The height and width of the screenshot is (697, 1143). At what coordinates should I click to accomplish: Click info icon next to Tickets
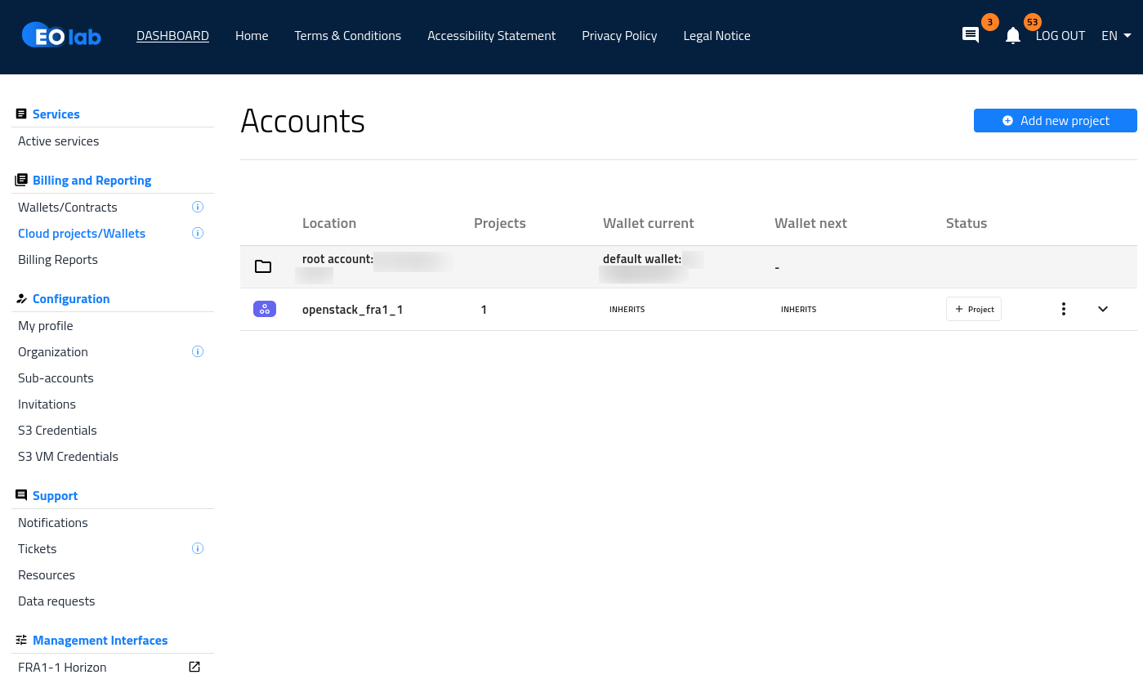(197, 549)
